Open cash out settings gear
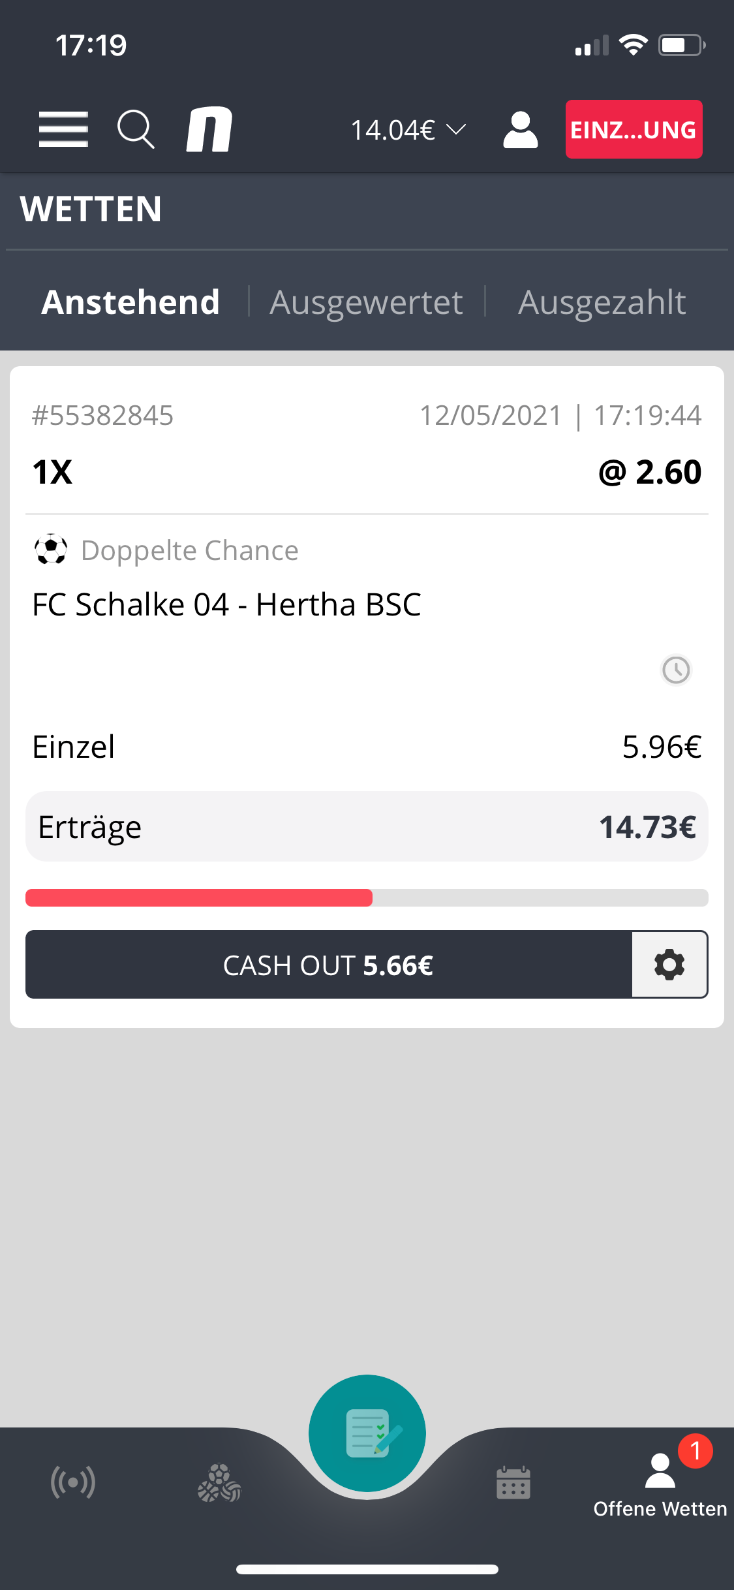The height and width of the screenshot is (1590, 734). [x=669, y=965]
